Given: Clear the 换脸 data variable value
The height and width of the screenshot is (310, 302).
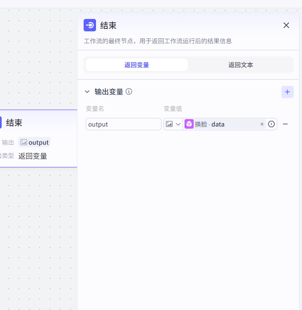Looking at the screenshot, I should [x=262, y=124].
